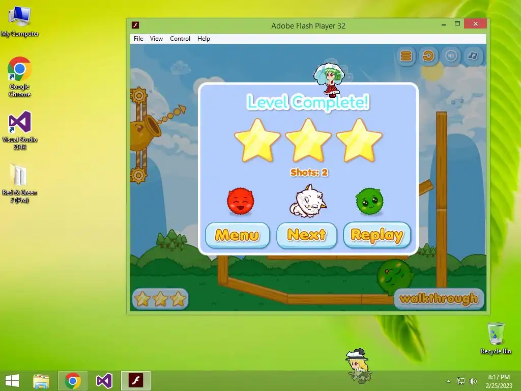Click the first star in Level Complete dialog
Viewport: 521px width, 391px height.
pos(257,140)
